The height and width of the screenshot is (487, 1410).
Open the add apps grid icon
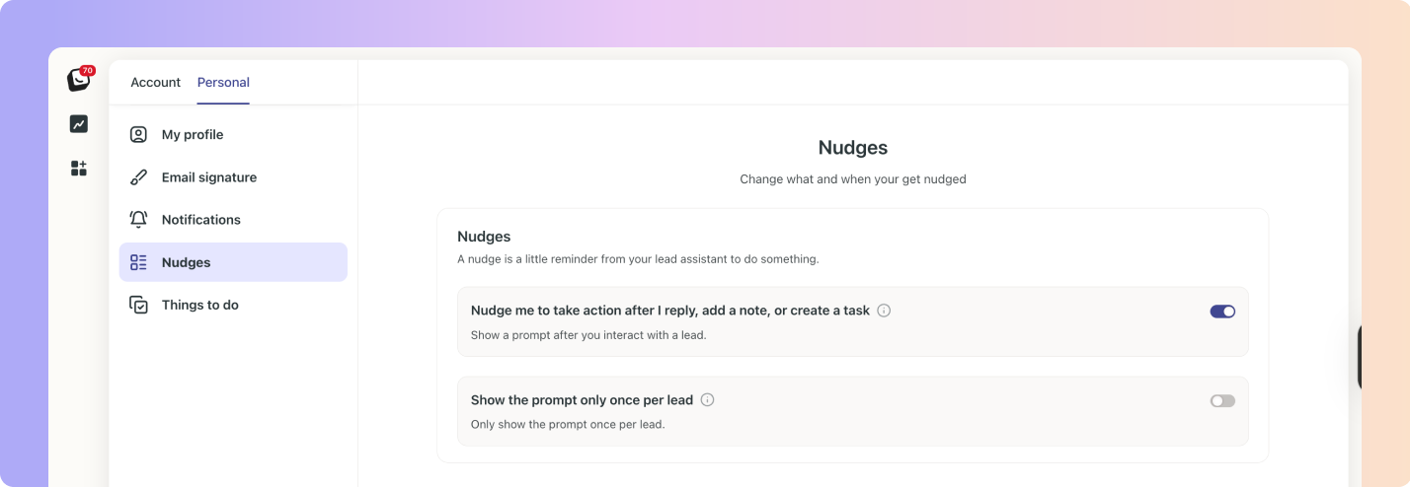click(79, 169)
